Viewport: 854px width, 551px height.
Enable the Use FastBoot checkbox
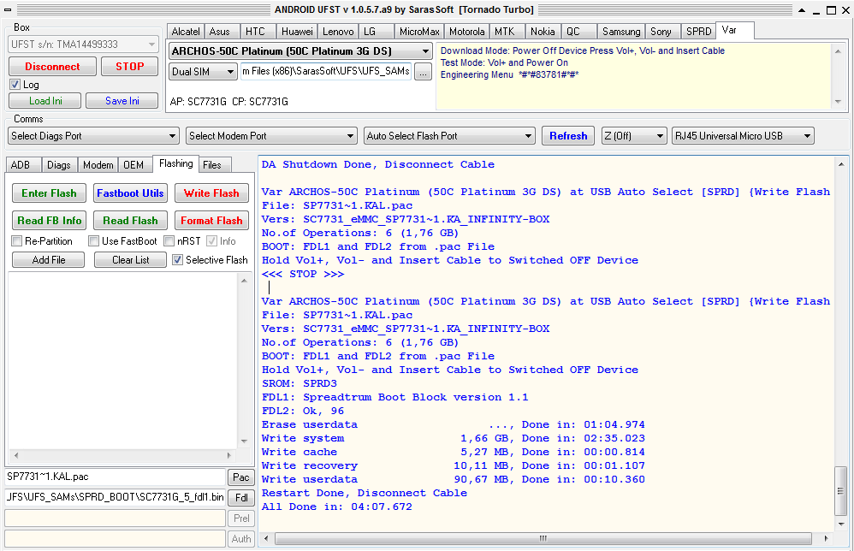93,240
